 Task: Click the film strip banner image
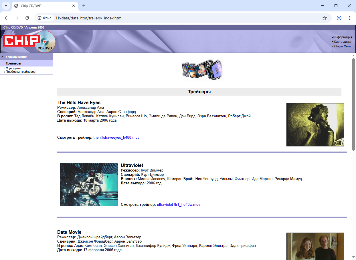pos(202,69)
